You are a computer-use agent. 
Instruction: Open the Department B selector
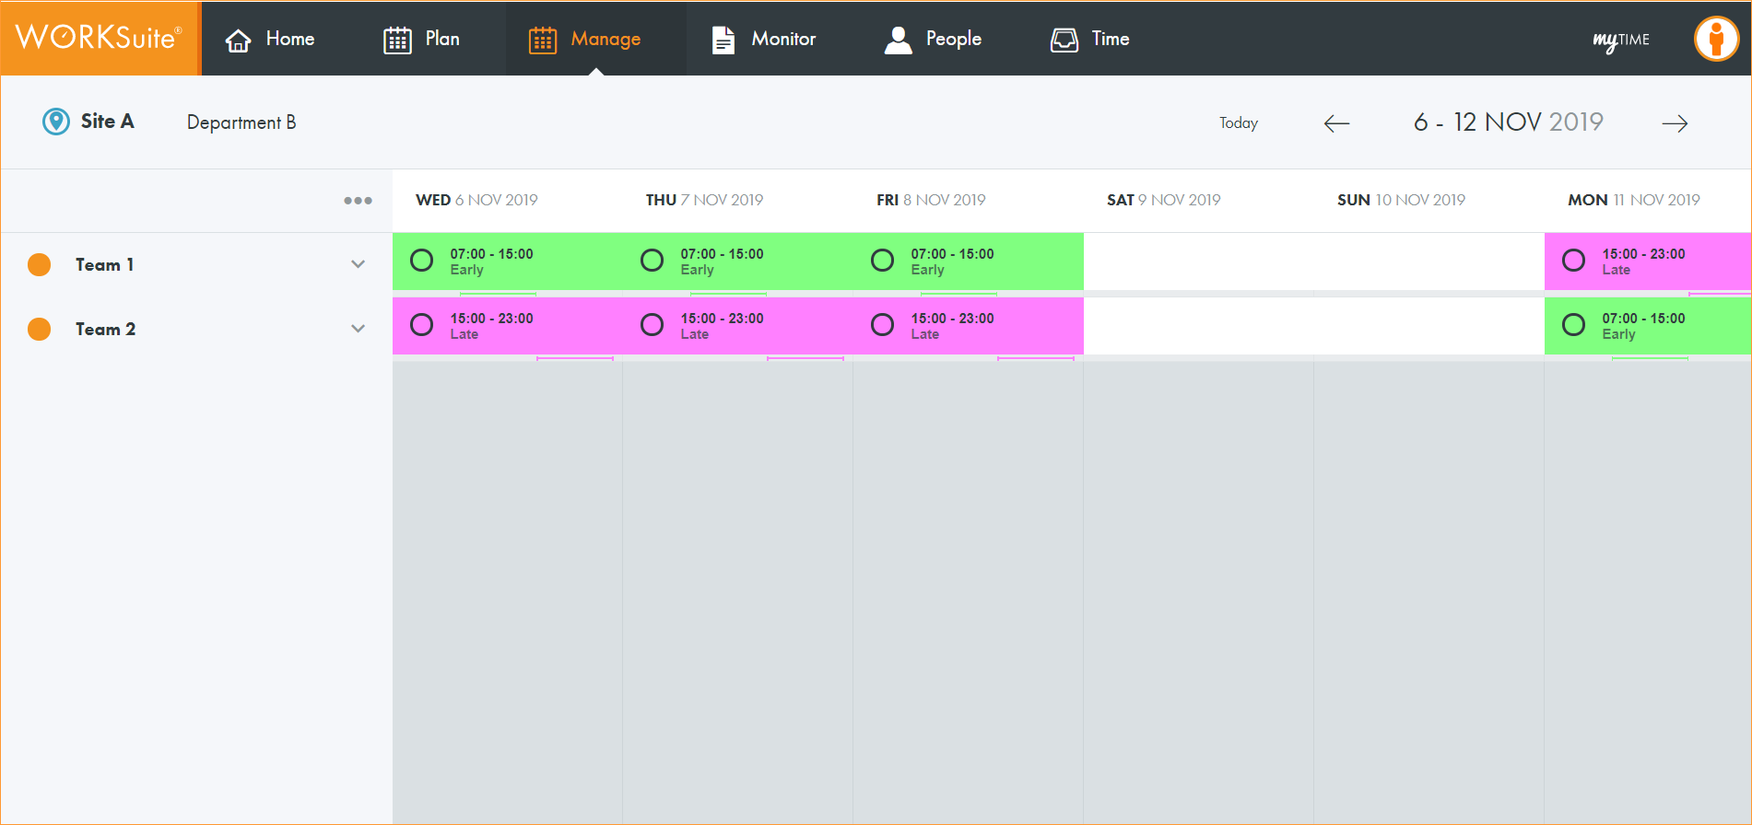coord(241,122)
